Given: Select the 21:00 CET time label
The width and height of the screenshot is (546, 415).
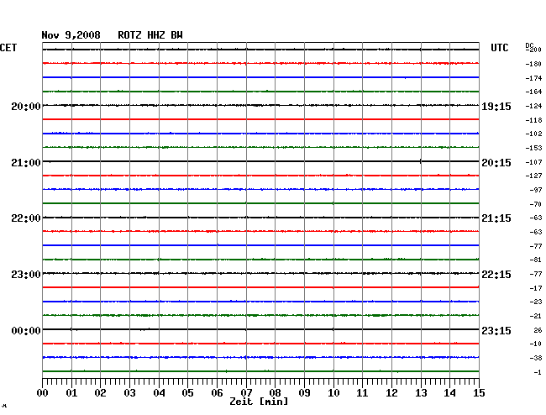Looking at the screenshot, I should [x=26, y=163].
